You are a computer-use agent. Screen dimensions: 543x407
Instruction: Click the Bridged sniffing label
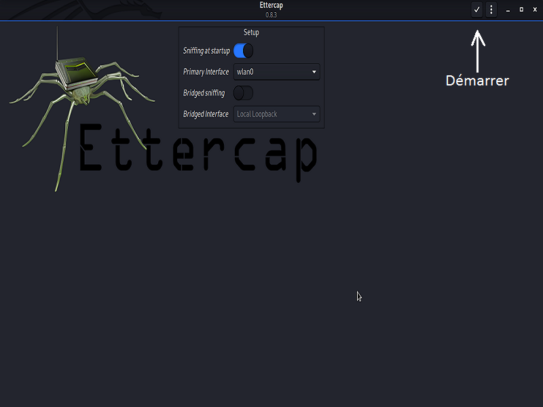(x=204, y=93)
